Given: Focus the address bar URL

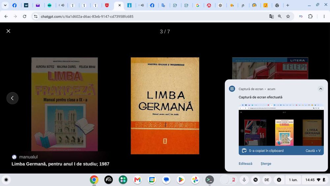Looking at the screenshot, I should (x=87, y=17).
